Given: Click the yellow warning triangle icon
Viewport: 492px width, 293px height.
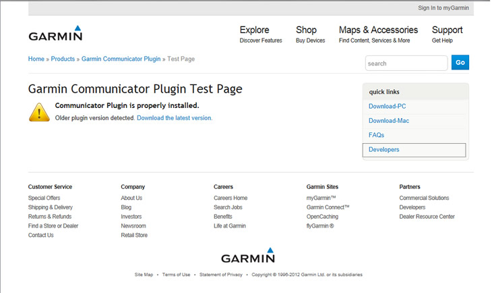Looking at the screenshot, I should 39,112.
